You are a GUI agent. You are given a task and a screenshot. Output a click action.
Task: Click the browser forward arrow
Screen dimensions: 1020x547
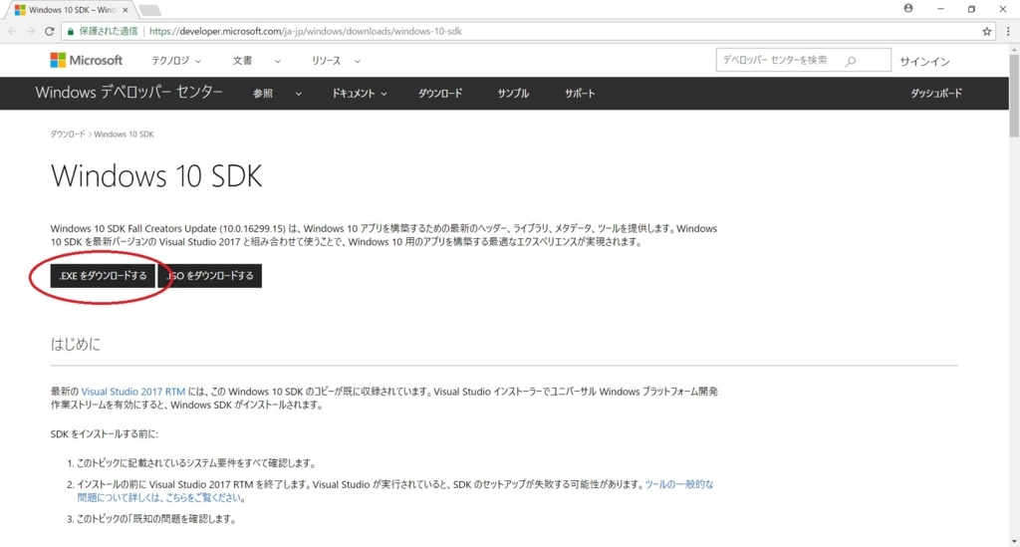pos(31,31)
